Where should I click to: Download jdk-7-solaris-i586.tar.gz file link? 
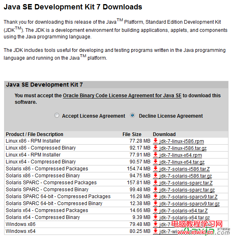tap(186, 176)
